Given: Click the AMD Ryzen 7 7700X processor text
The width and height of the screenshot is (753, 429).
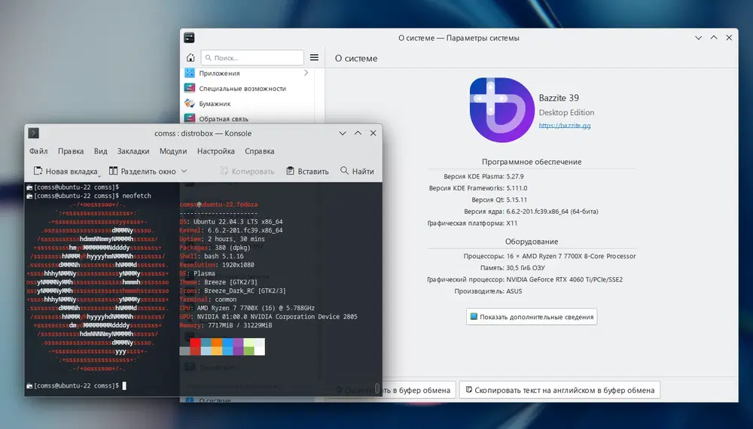Looking at the screenshot, I should 571,256.
